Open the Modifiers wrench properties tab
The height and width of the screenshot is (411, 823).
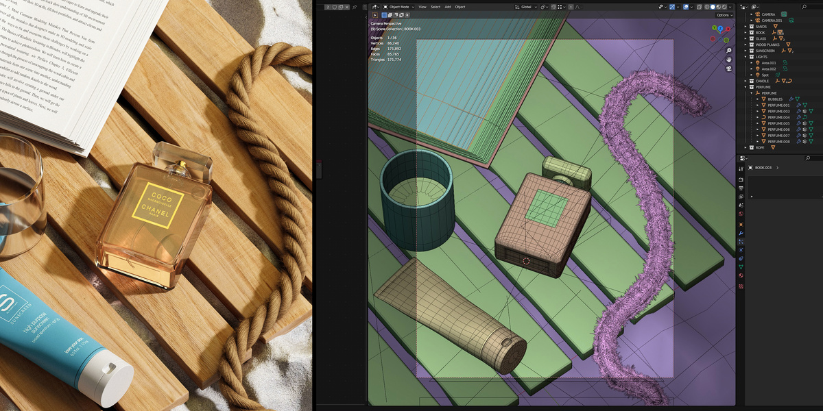[x=741, y=234]
